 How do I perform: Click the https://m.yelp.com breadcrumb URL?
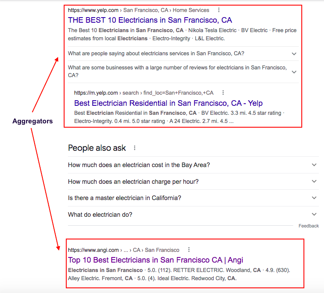click(x=96, y=93)
